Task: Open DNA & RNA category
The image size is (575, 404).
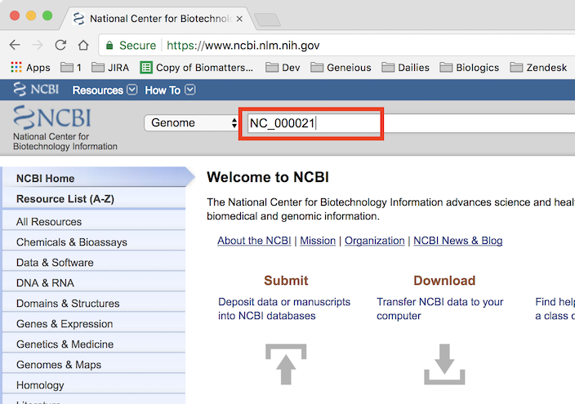Action: click(94, 282)
